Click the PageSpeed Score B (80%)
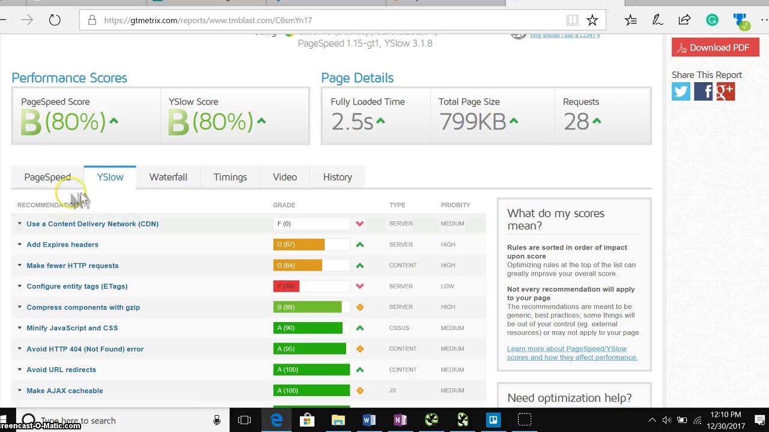The width and height of the screenshot is (769, 432). pos(69,122)
